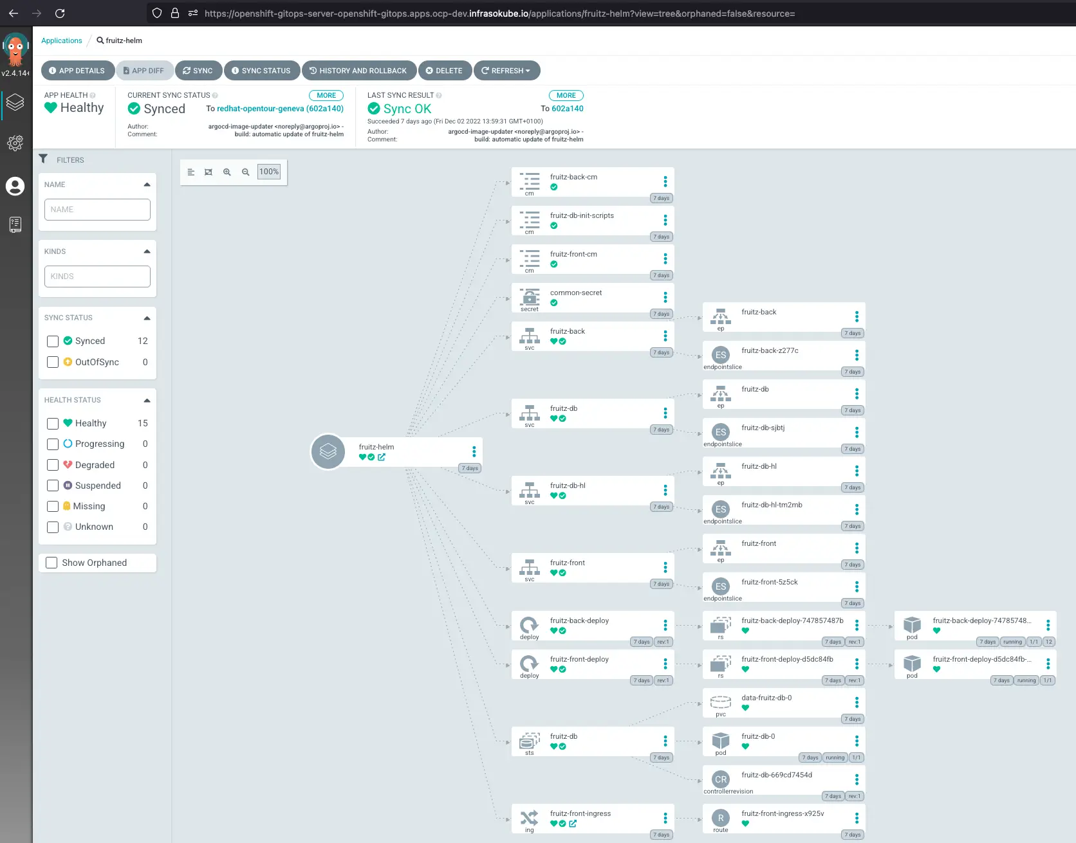This screenshot has height=843, width=1076.
Task: Enable the Missing health filter
Action: 53,507
